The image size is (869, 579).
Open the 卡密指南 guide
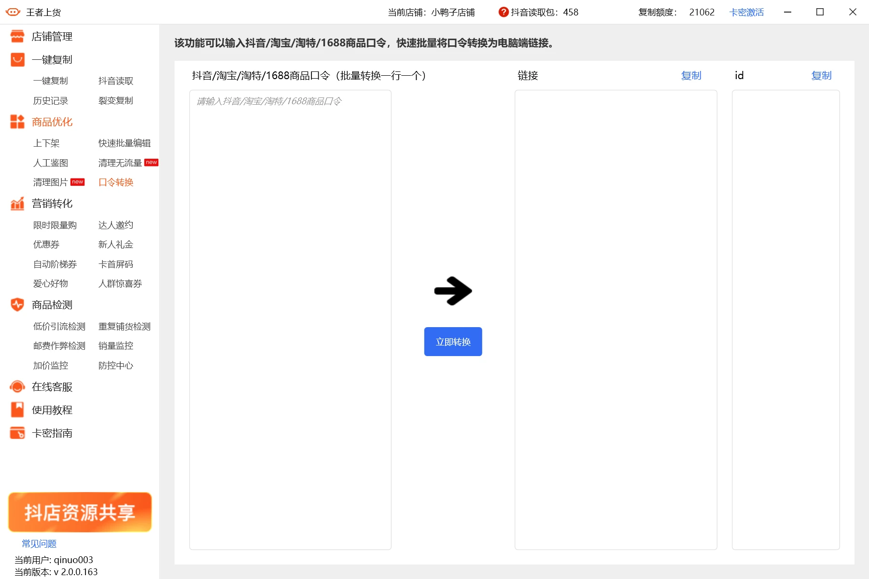[x=52, y=433]
